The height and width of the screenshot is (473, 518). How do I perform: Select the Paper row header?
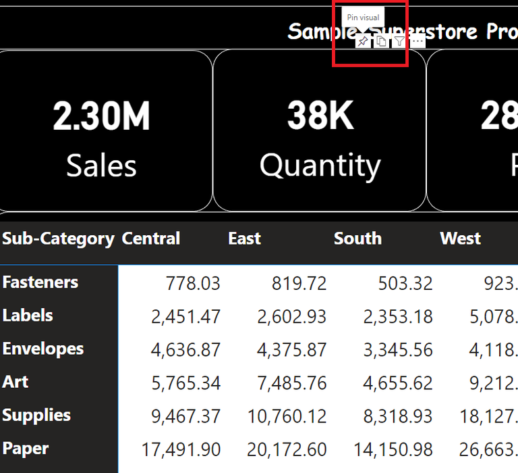[x=26, y=448]
